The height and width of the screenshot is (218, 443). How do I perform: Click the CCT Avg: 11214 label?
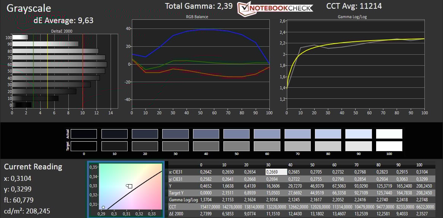[x=354, y=6]
